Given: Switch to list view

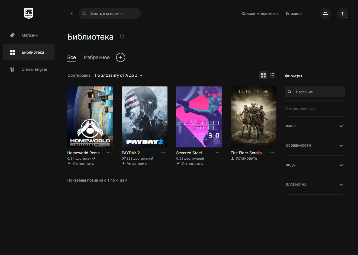Looking at the screenshot, I should point(272,75).
